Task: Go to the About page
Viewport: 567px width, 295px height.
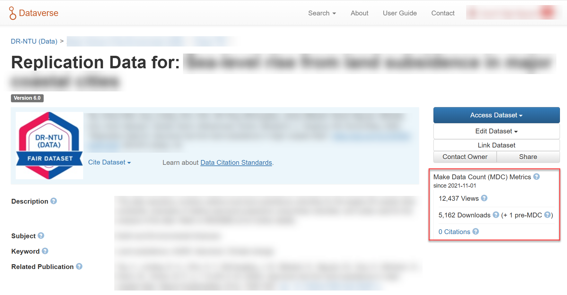Action: tap(359, 13)
